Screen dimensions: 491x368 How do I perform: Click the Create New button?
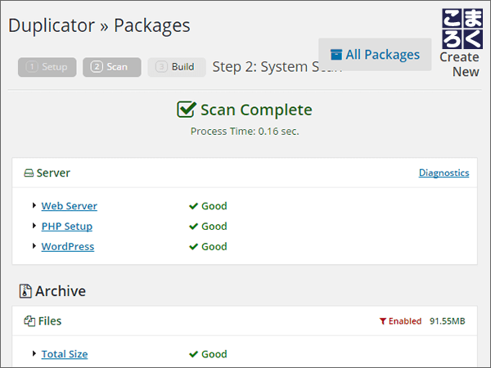[x=459, y=65]
